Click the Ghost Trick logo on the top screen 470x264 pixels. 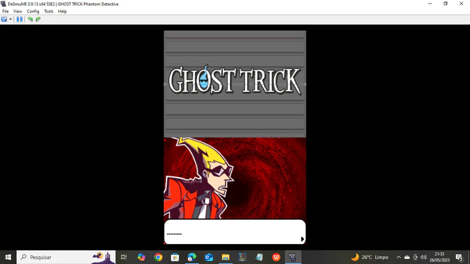234,80
